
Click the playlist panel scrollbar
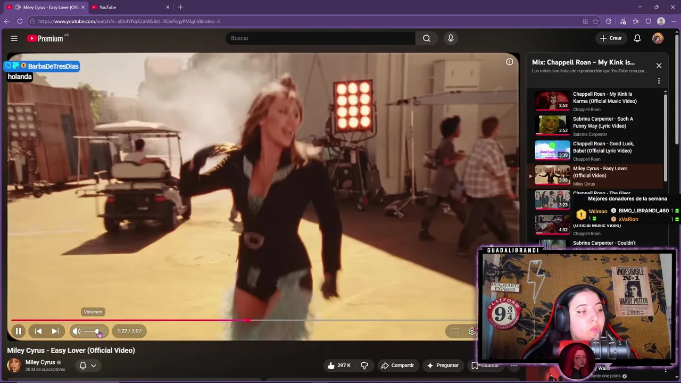(665, 138)
